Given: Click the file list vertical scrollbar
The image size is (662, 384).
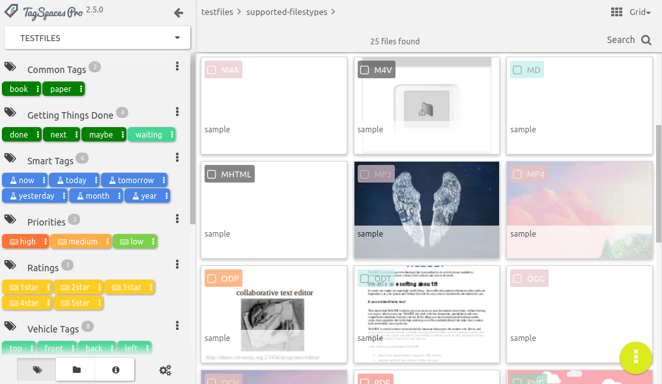Looking at the screenshot, I should click(x=658, y=184).
